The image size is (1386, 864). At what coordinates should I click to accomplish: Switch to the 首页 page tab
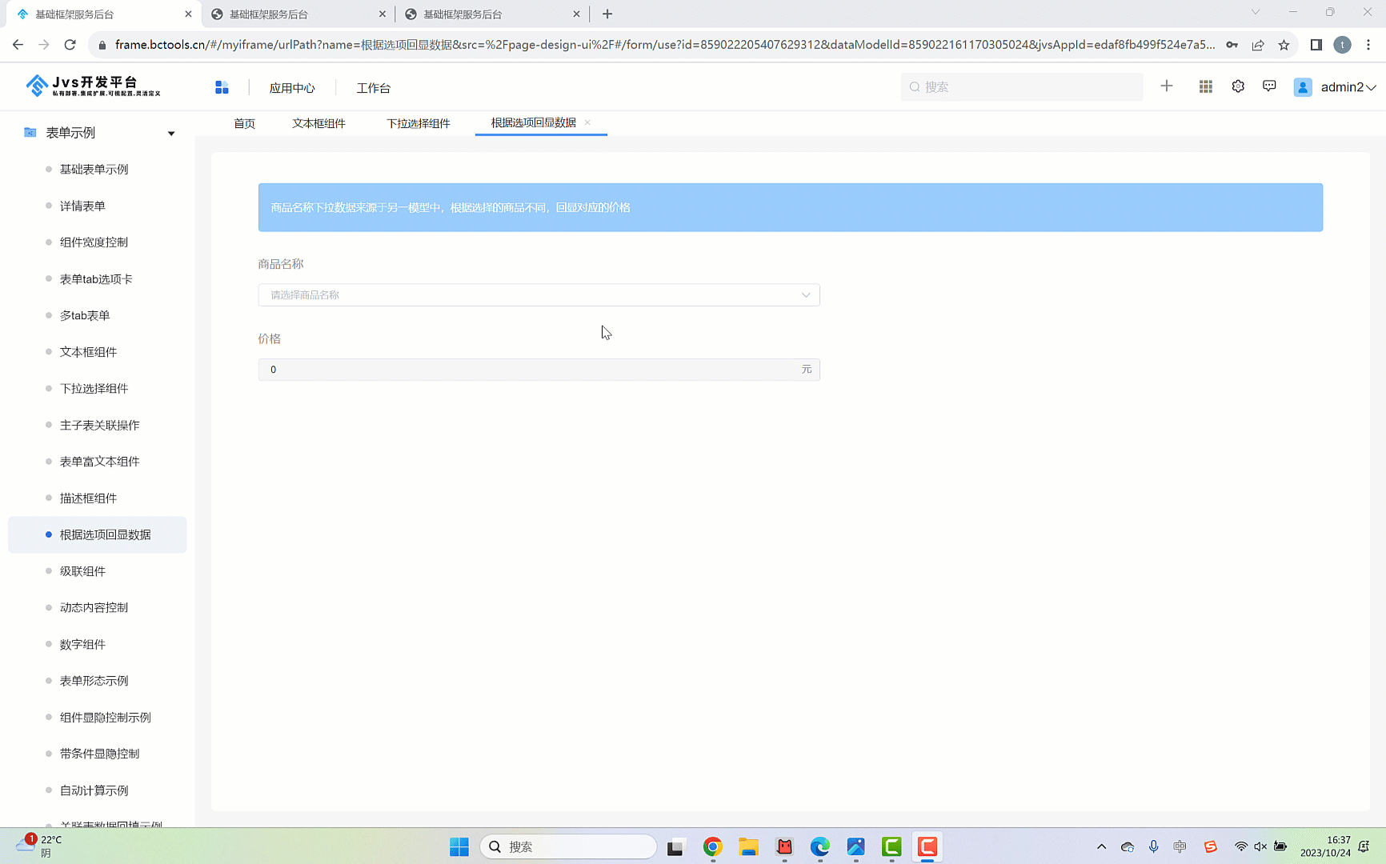click(x=244, y=123)
